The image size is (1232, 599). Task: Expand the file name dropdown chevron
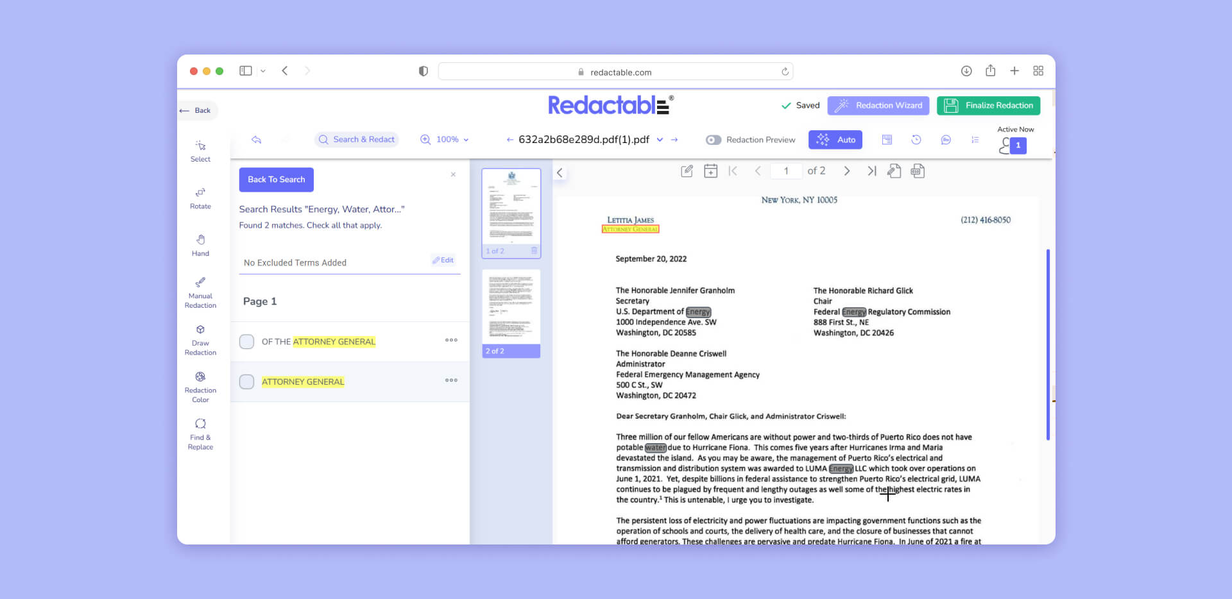point(660,140)
